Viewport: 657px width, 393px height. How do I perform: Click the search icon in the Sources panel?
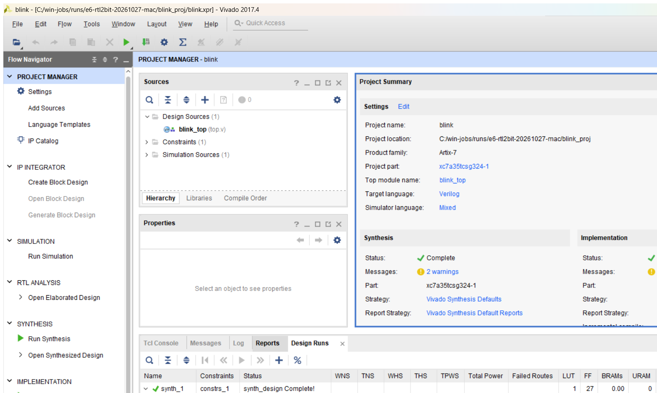(x=149, y=100)
